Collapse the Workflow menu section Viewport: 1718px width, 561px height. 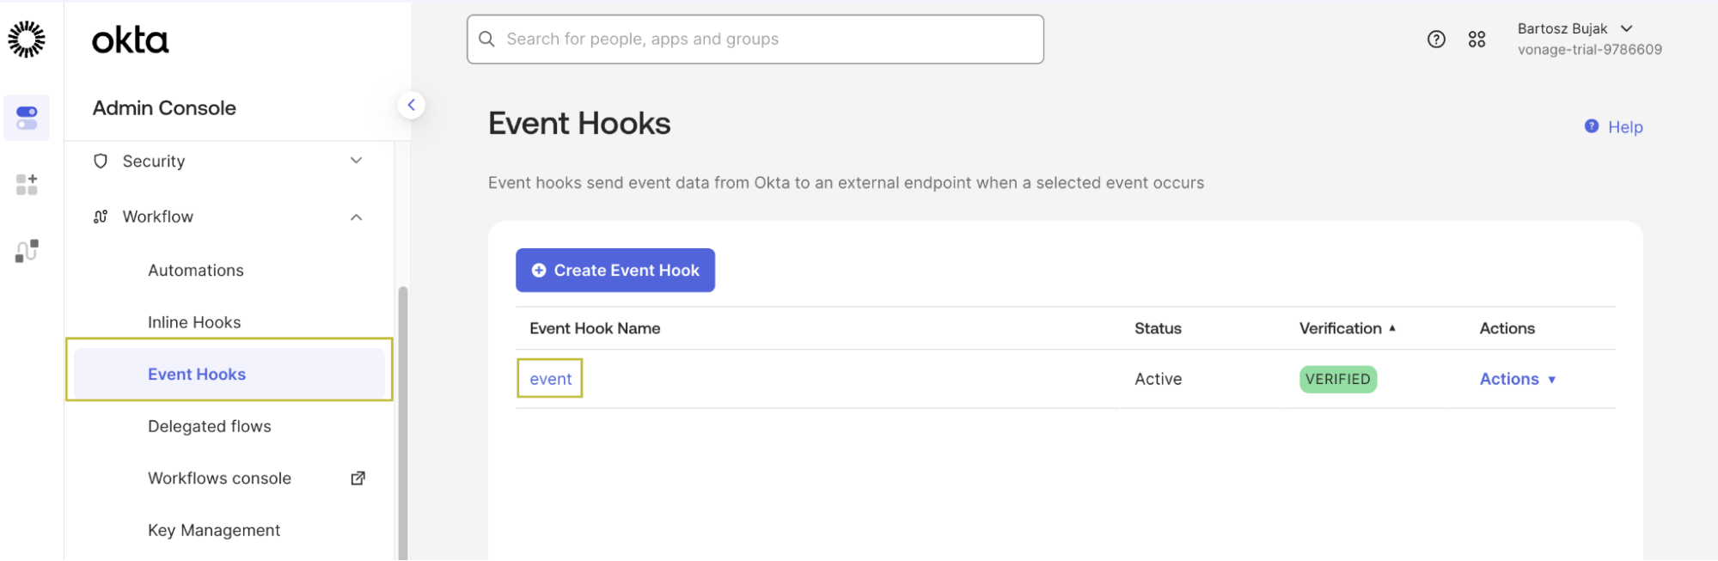(x=229, y=216)
